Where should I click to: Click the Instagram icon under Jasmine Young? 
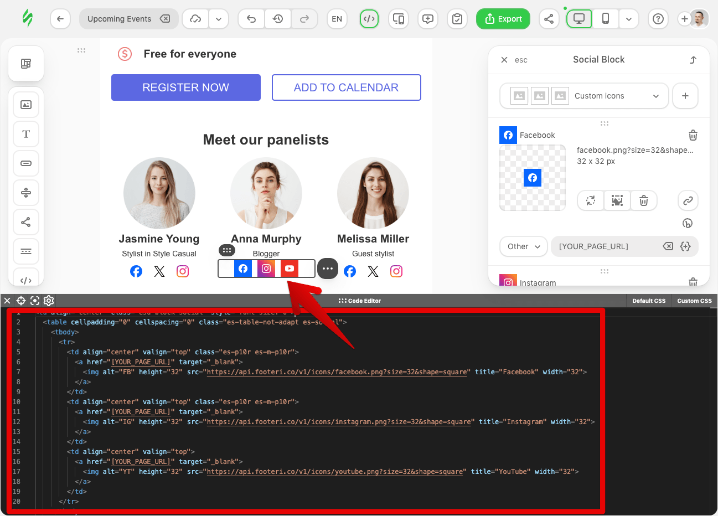pos(183,271)
